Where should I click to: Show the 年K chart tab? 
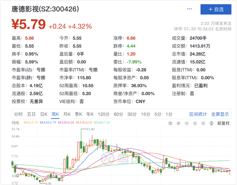[x=90, y=114]
